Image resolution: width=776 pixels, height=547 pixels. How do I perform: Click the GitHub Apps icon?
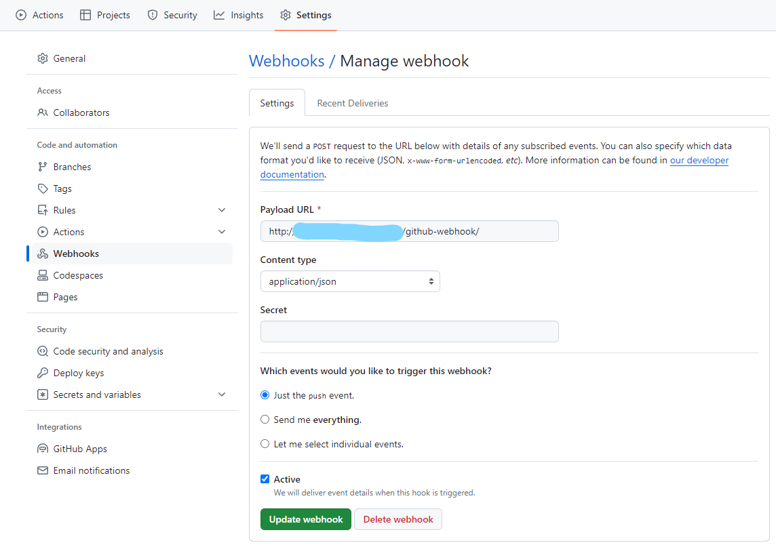coord(43,449)
